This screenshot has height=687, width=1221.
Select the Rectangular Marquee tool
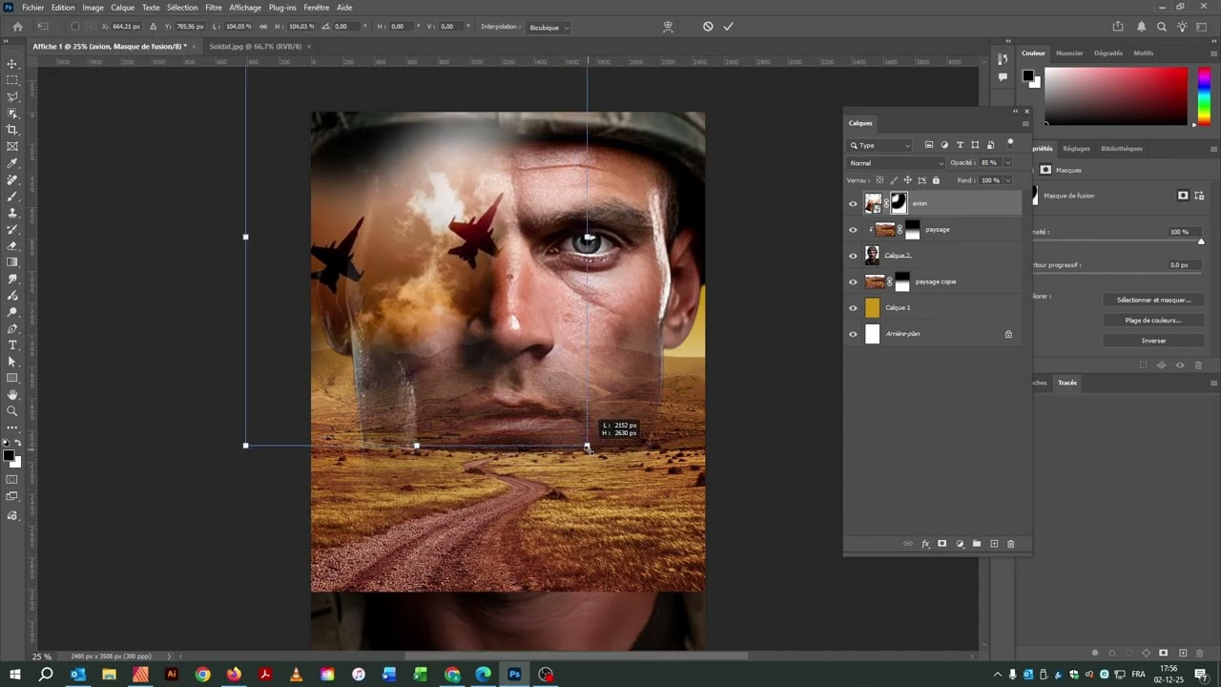pyautogui.click(x=12, y=80)
